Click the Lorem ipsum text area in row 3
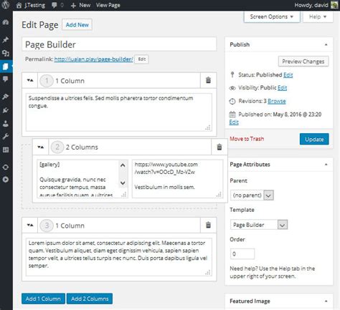This screenshot has width=340, height=310. (119, 257)
